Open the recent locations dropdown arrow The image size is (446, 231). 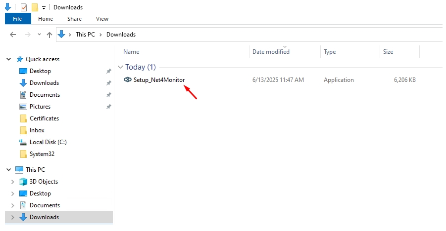coord(39,35)
